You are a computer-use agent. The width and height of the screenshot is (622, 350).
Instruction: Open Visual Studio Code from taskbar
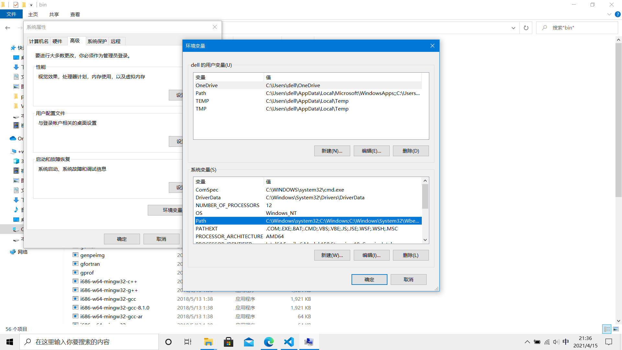click(289, 342)
